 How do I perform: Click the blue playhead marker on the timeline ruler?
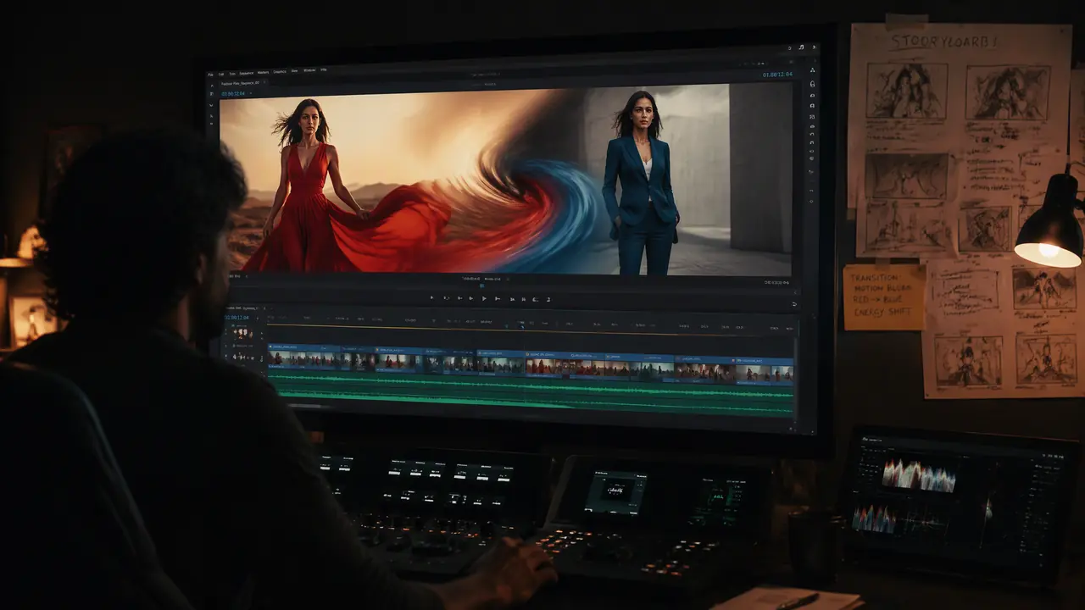tap(522, 325)
